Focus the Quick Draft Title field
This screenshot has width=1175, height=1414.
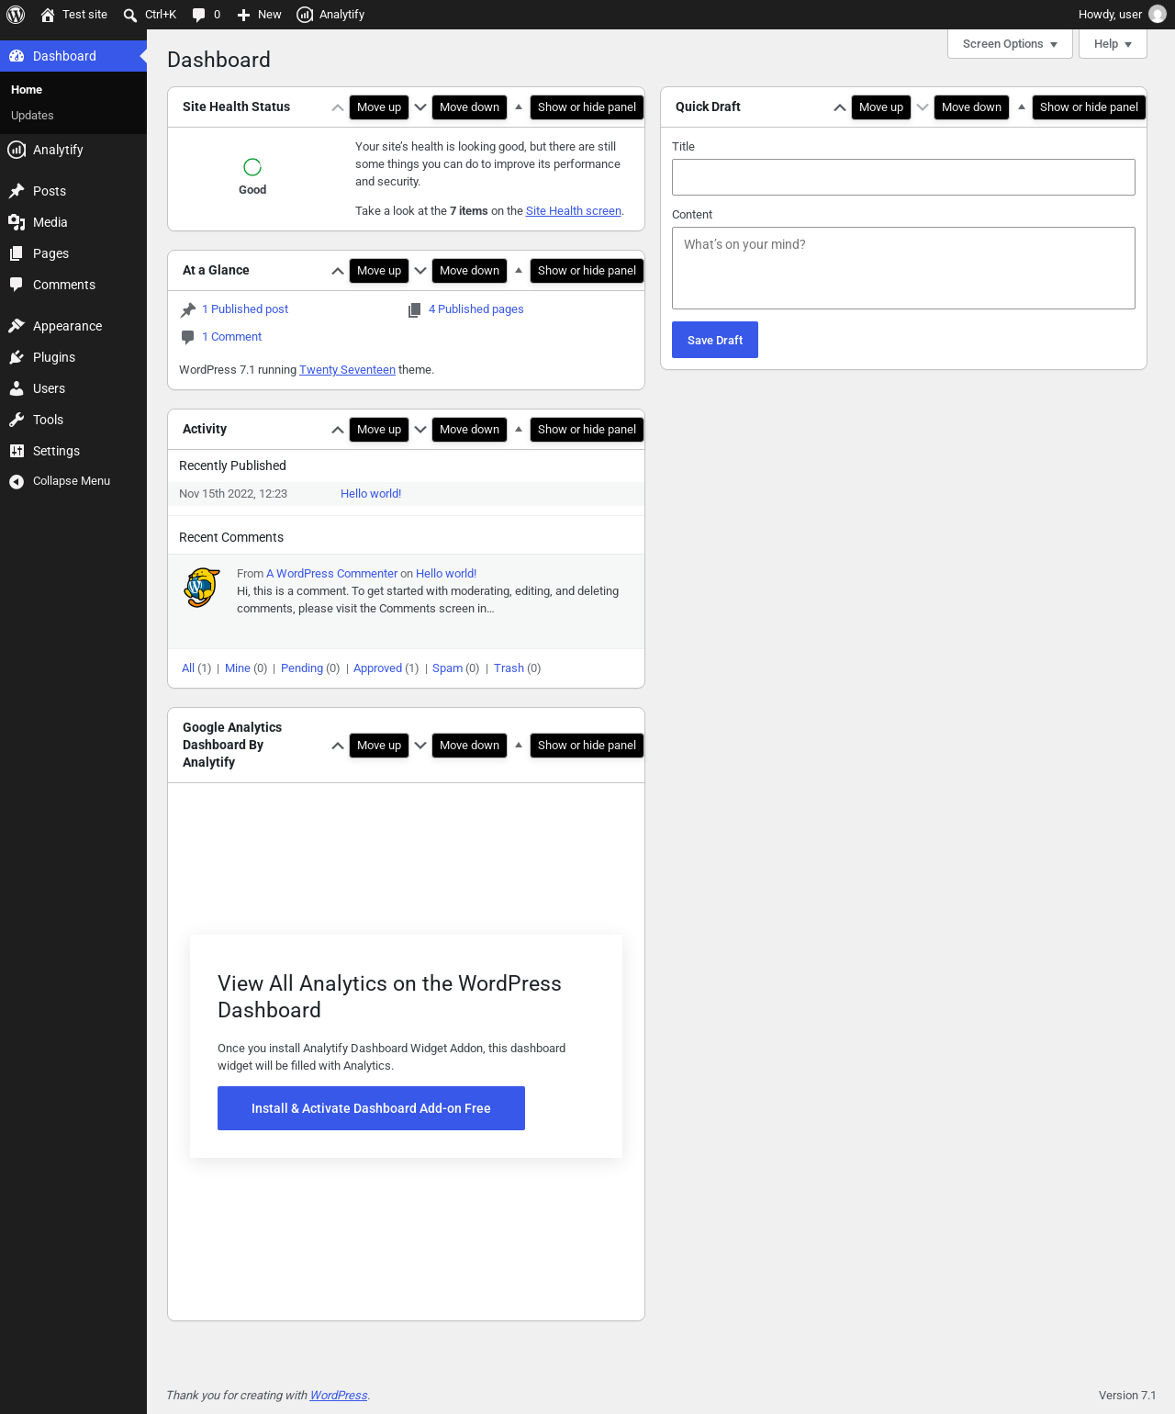903,177
